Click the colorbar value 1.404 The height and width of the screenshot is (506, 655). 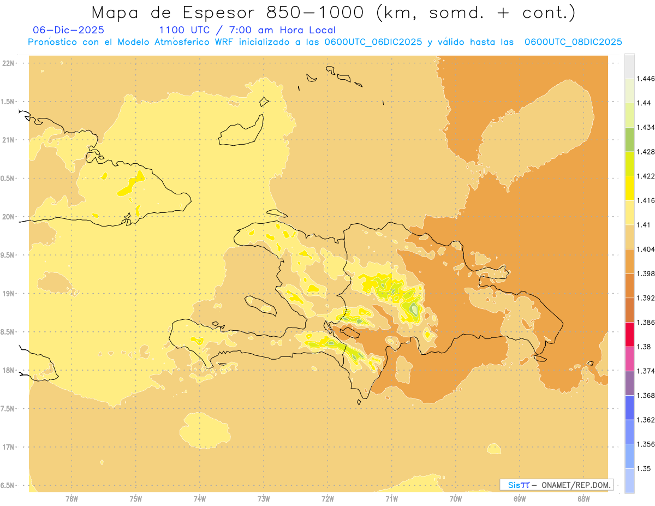point(646,249)
